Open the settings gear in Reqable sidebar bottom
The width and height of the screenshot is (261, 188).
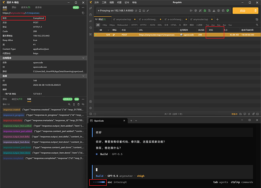tap(90, 108)
